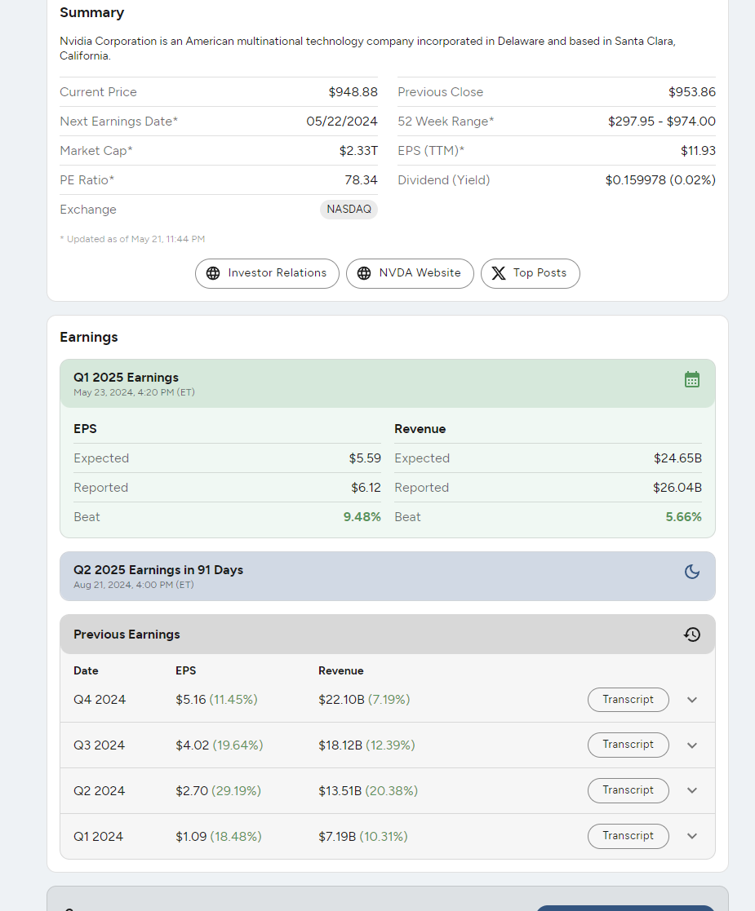The height and width of the screenshot is (911, 755).
Task: Click the Q2 2025 Earnings in 91 Days title
Action: [x=158, y=570]
